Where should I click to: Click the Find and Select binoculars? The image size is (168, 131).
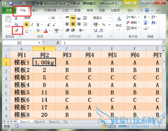(x=153, y=23)
